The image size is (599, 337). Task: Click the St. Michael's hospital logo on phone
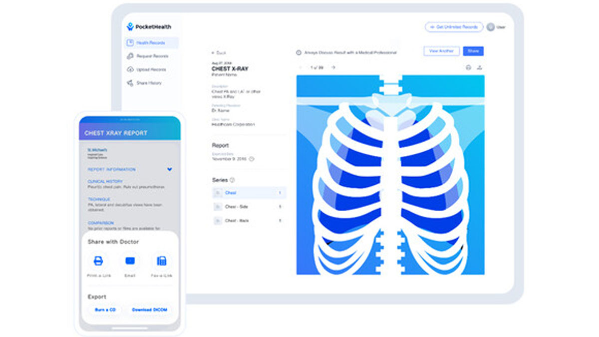click(x=97, y=153)
